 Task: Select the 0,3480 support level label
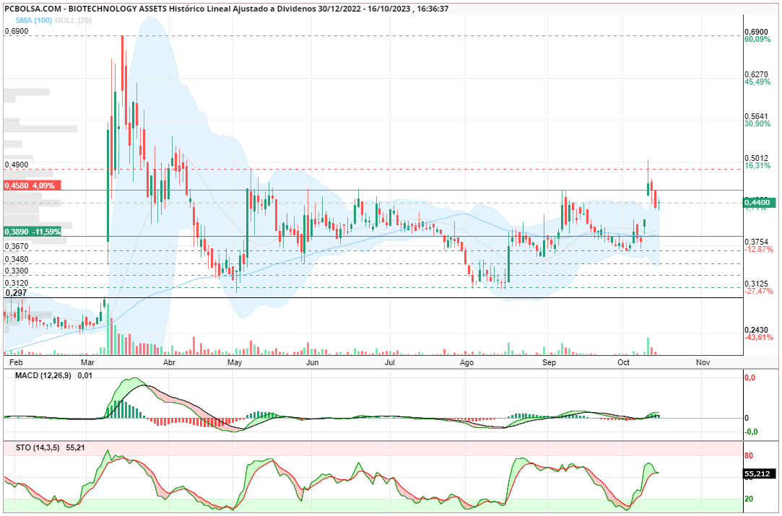click(16, 259)
